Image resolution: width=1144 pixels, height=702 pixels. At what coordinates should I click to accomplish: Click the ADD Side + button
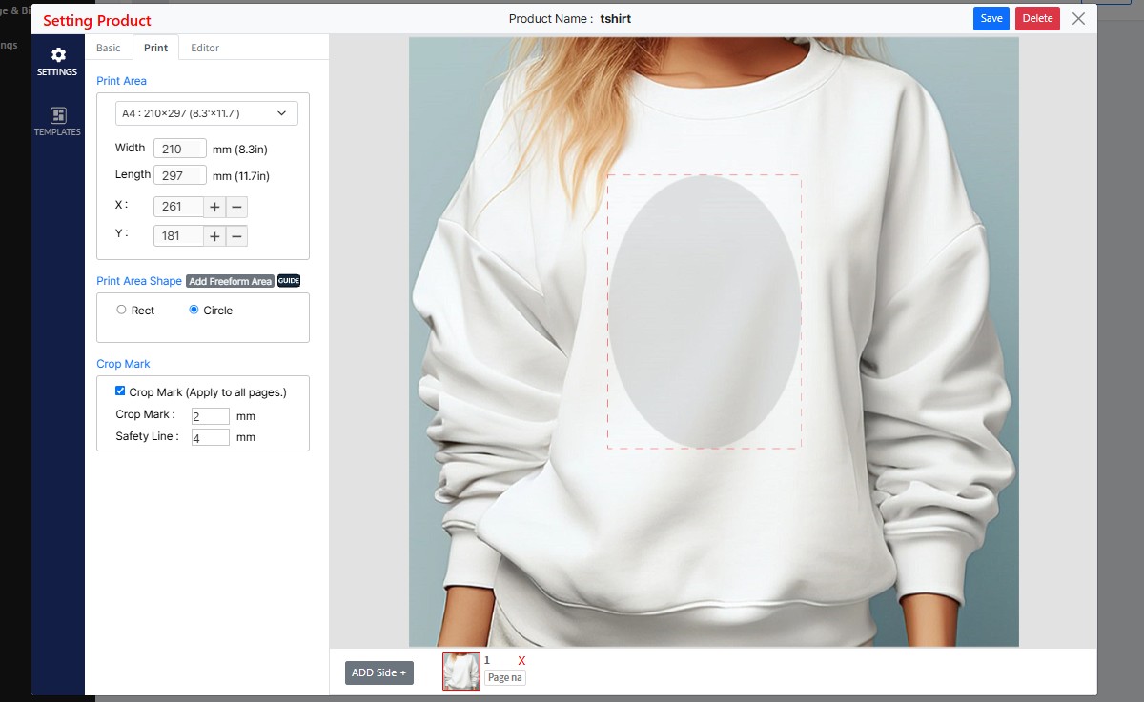379,672
